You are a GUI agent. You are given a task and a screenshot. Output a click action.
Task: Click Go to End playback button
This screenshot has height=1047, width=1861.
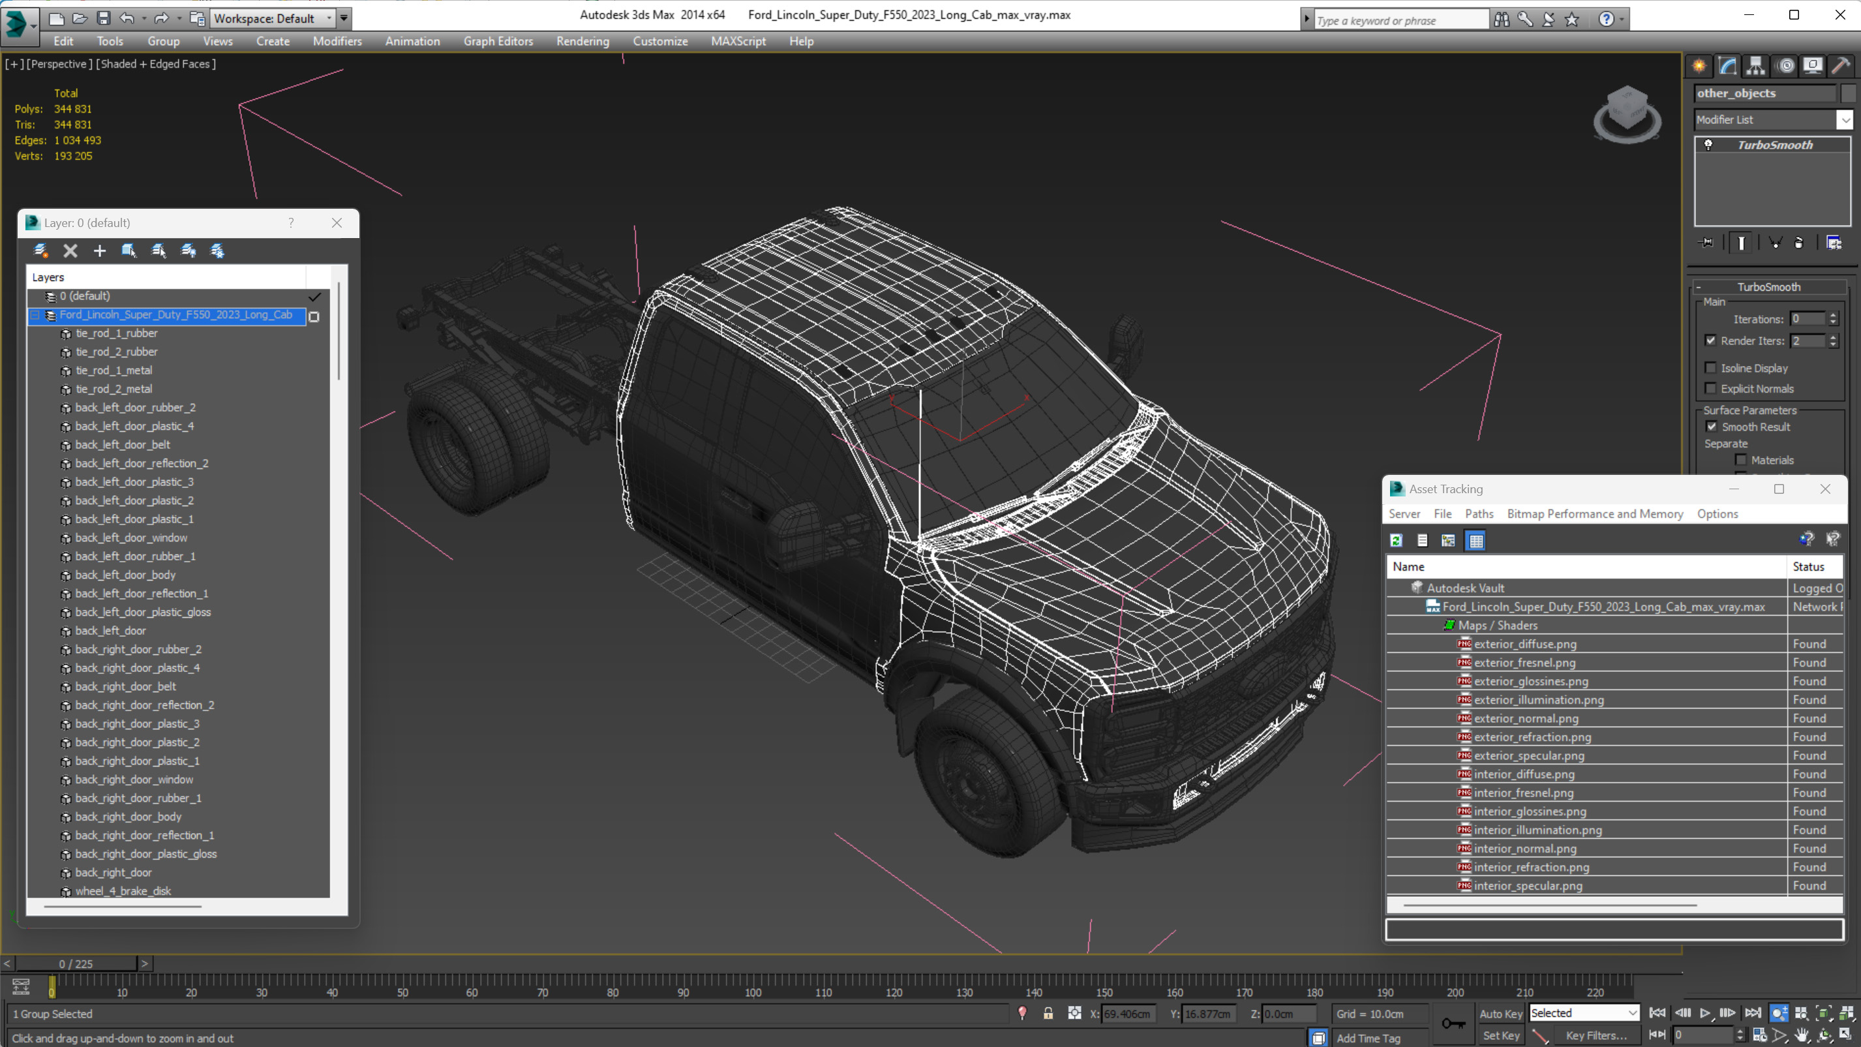coord(1753,1013)
